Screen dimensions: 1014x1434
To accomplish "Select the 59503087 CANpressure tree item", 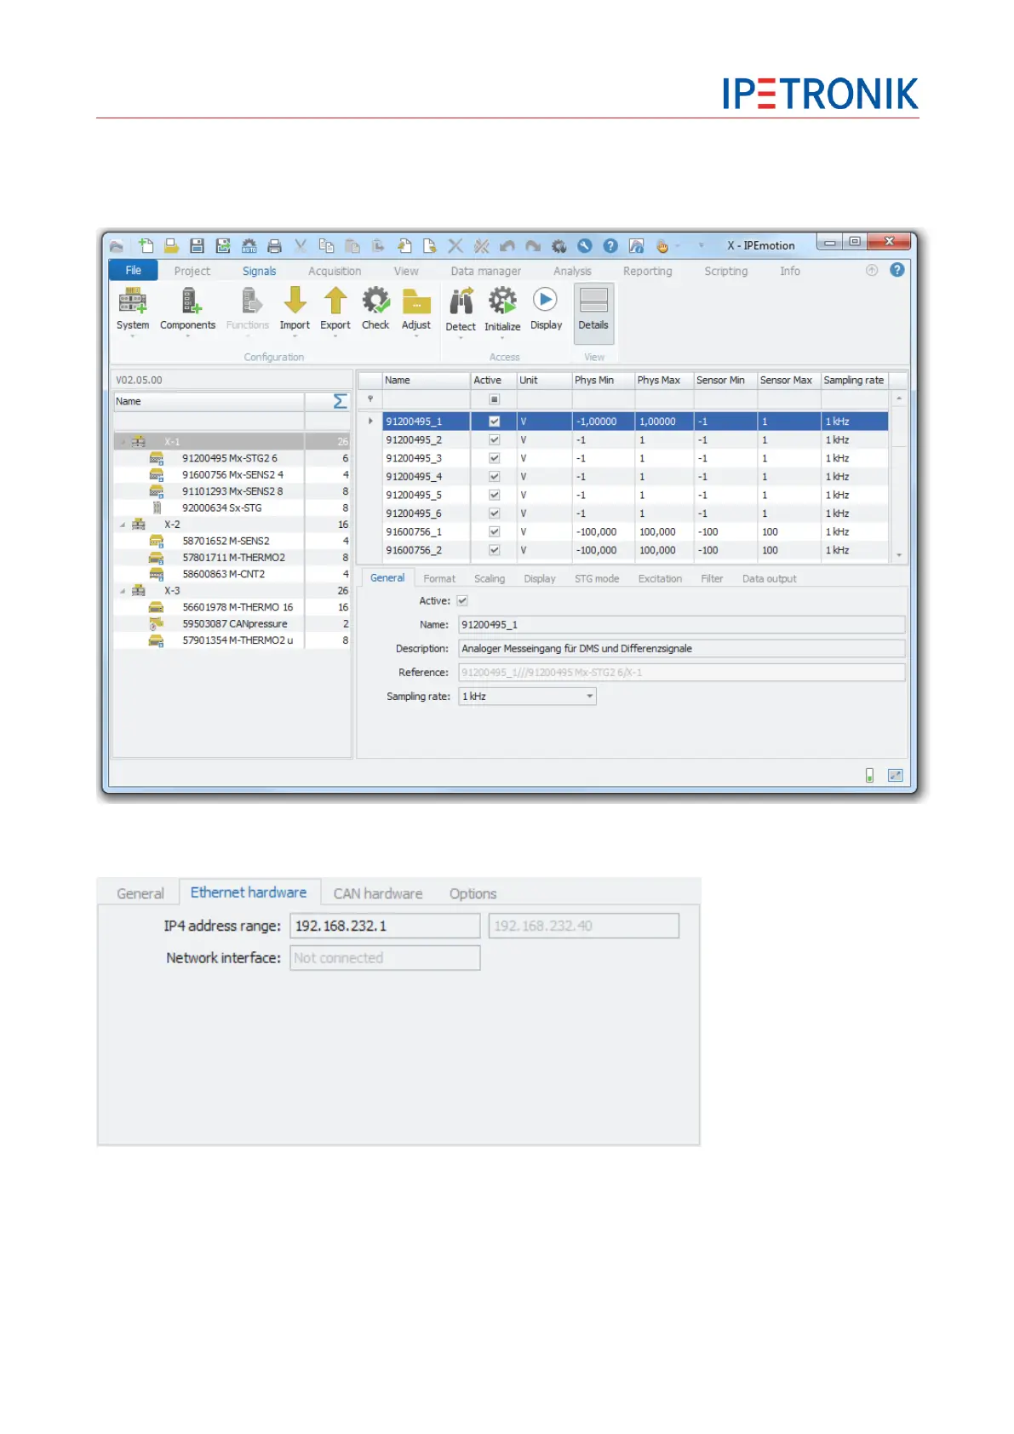I will 235,624.
